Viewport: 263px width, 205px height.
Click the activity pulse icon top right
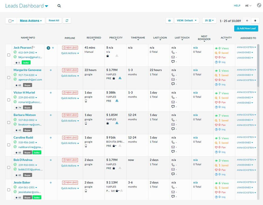click(x=259, y=5)
